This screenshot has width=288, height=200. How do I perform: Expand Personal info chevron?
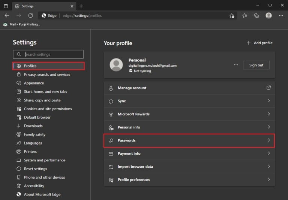pyautogui.click(x=269, y=127)
